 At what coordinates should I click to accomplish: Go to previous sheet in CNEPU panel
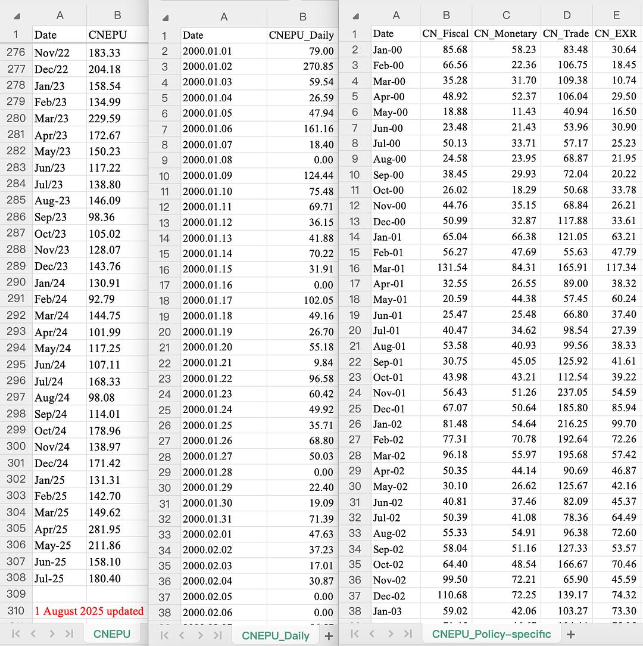click(x=33, y=633)
